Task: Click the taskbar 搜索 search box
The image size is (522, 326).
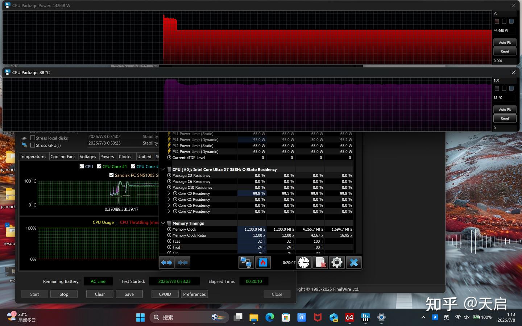Action: [x=189, y=318]
